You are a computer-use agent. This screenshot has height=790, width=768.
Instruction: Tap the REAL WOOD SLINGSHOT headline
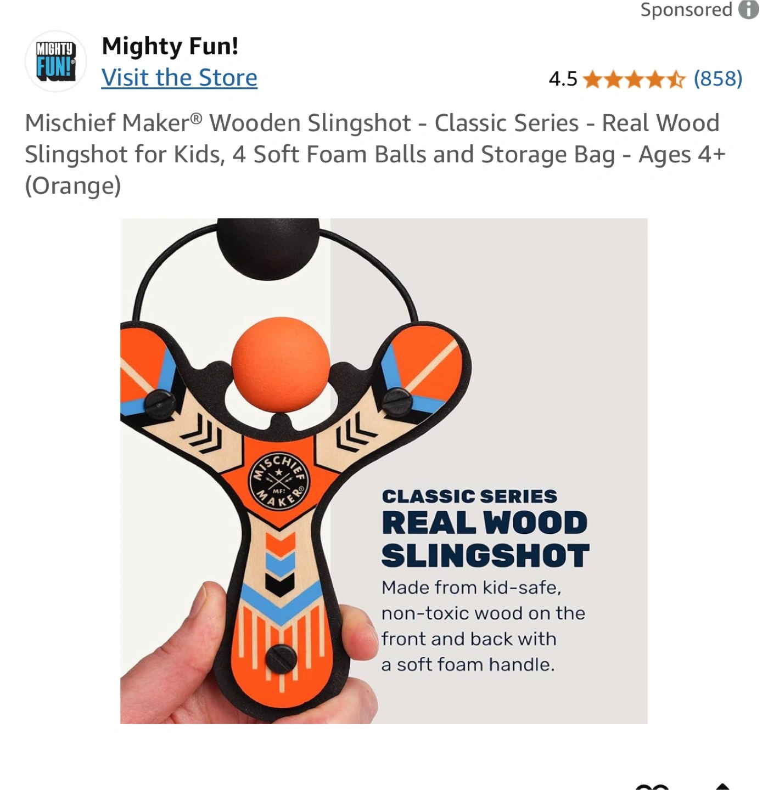(485, 539)
